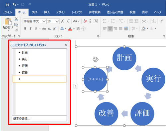Align text to the left
This screenshot has width=166, height=131.
tap(105, 29)
